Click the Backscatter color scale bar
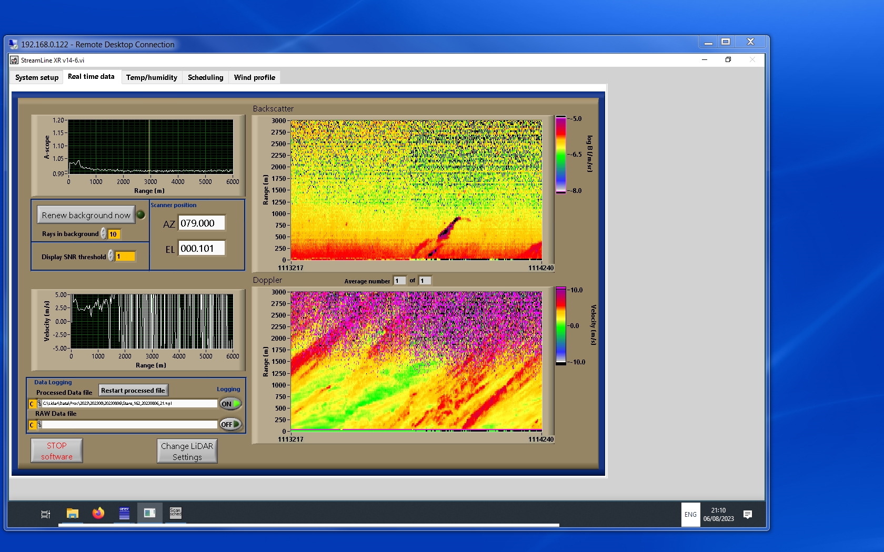 (561, 155)
